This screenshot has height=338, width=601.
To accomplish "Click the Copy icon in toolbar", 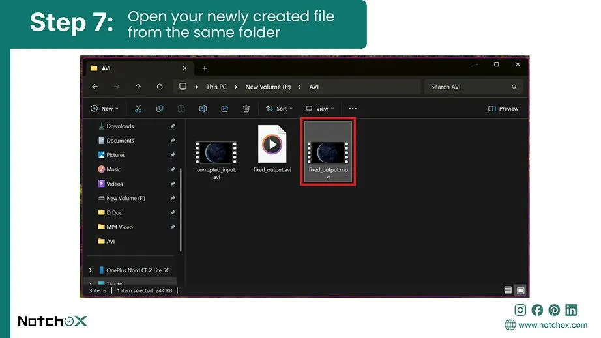I will tap(160, 109).
